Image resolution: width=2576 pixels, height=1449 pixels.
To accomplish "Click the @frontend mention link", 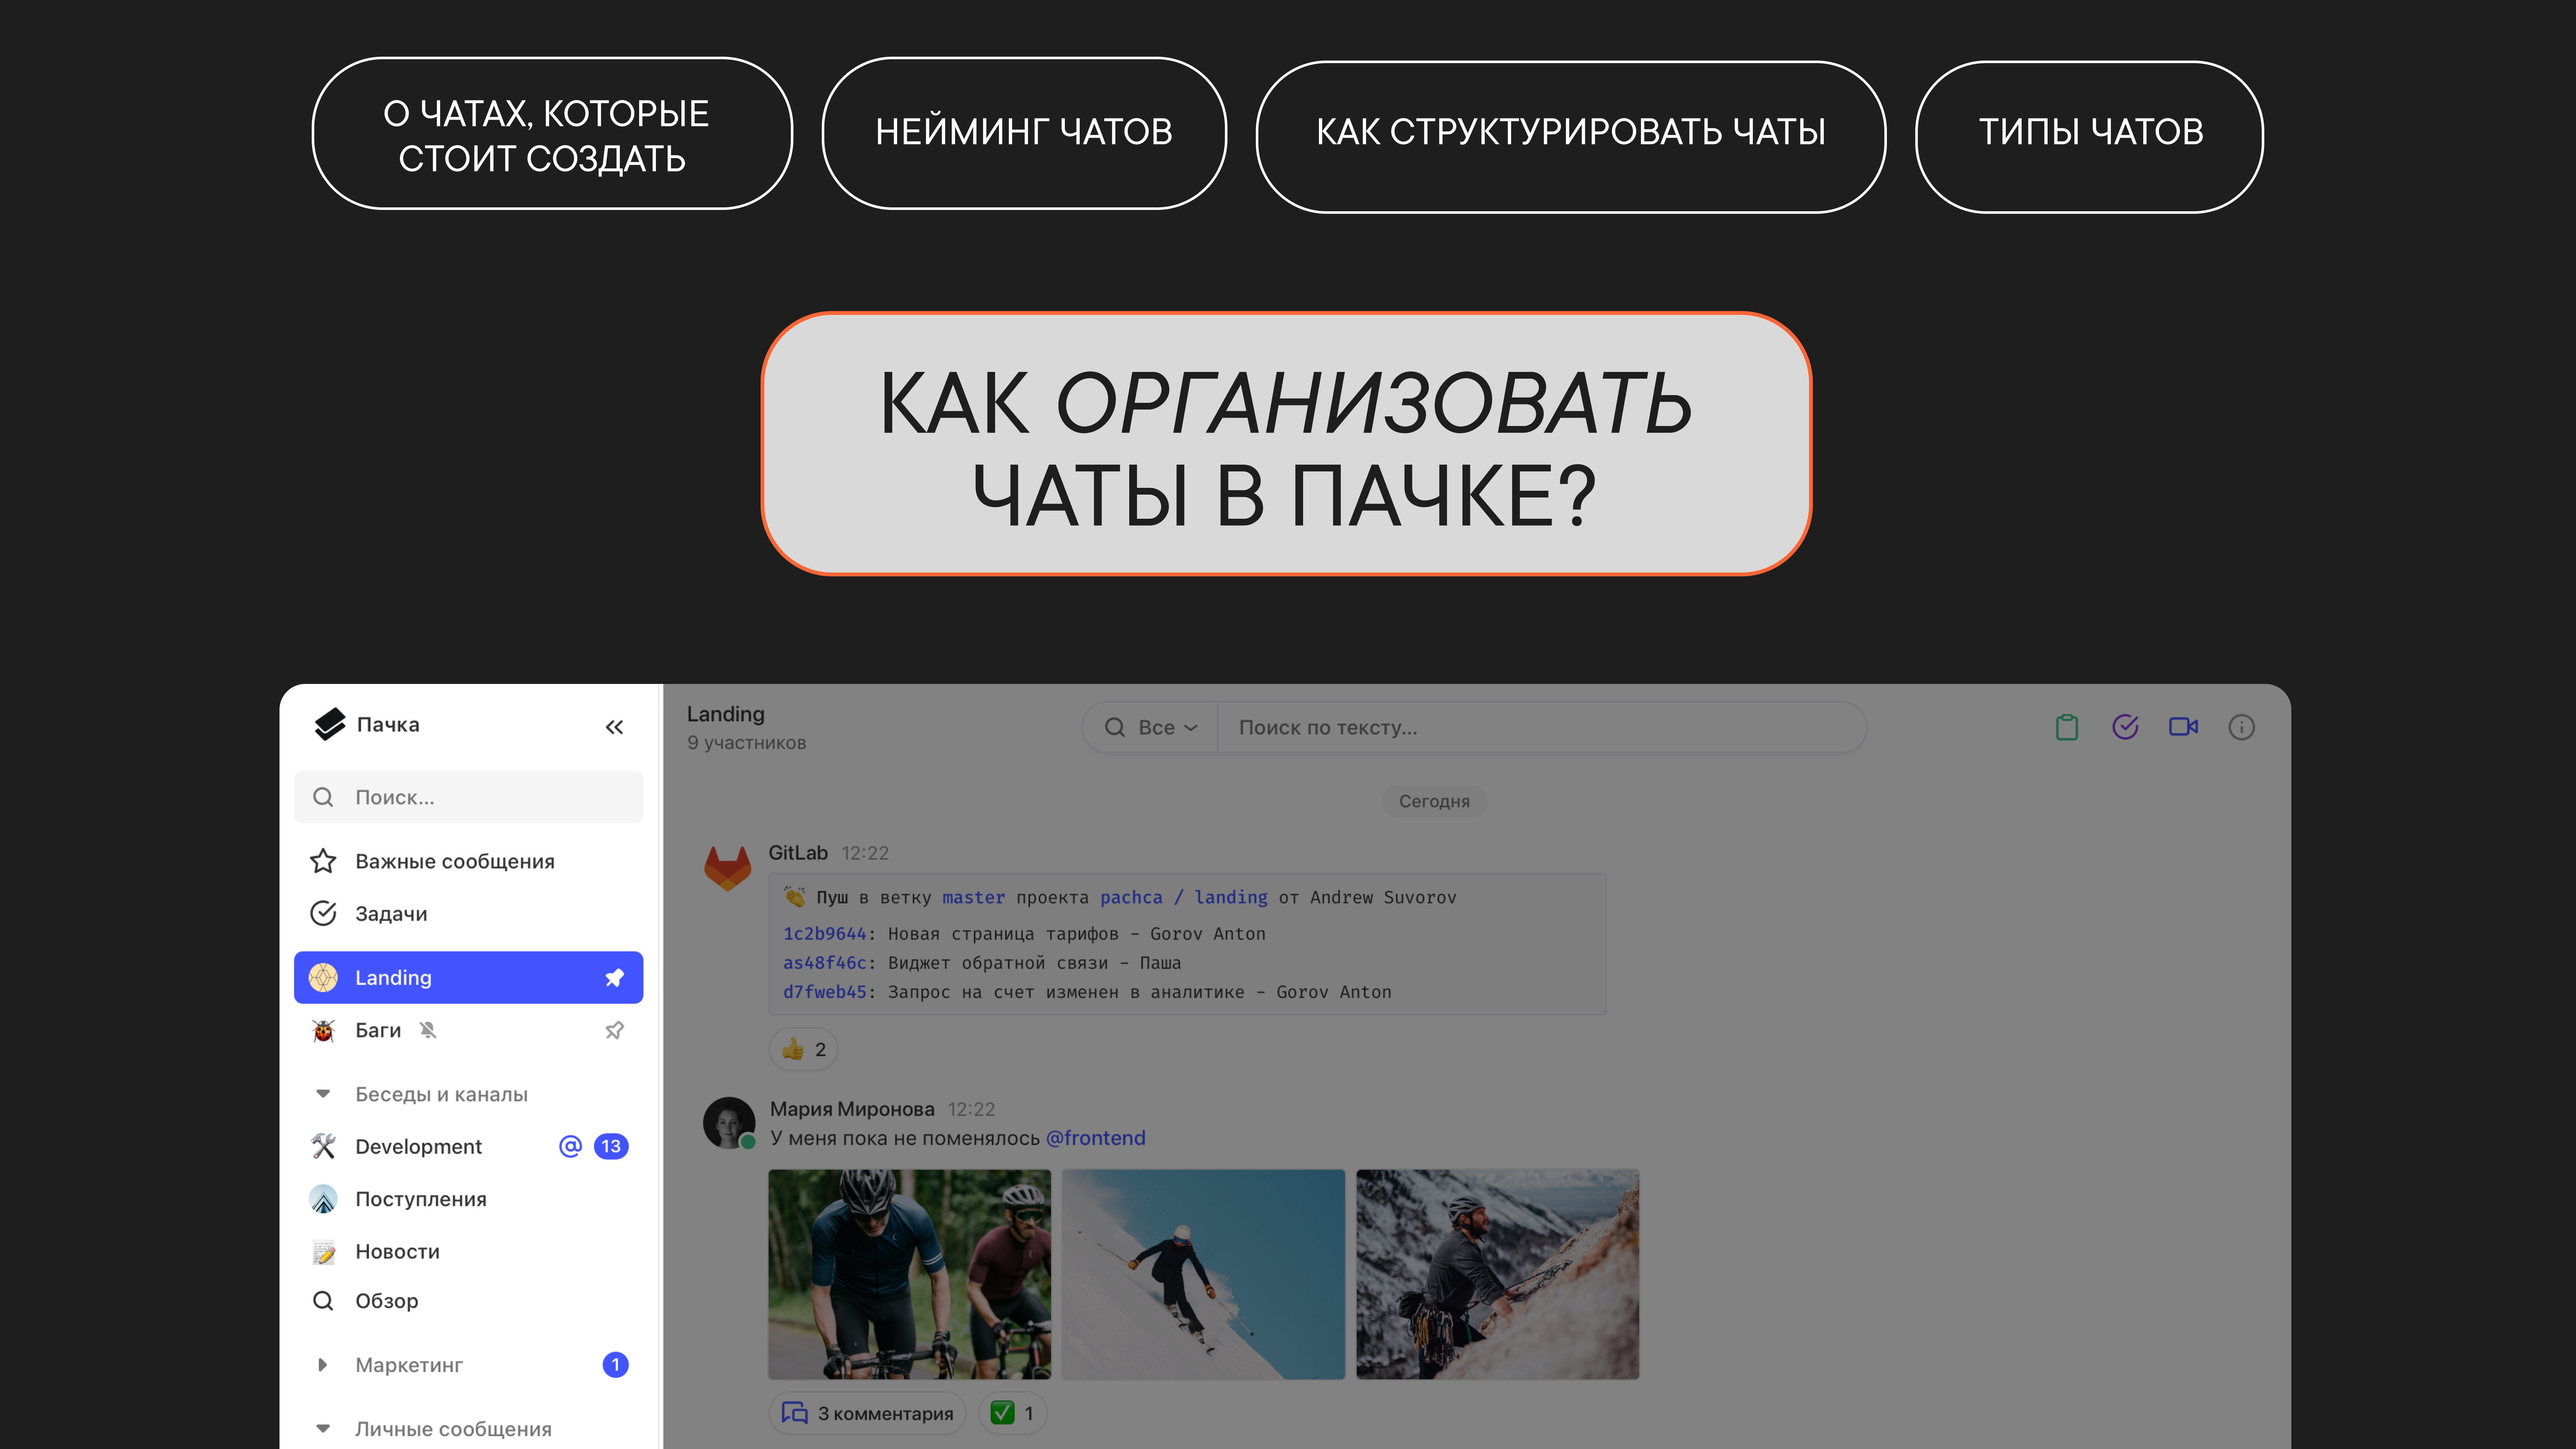I will [1095, 1138].
